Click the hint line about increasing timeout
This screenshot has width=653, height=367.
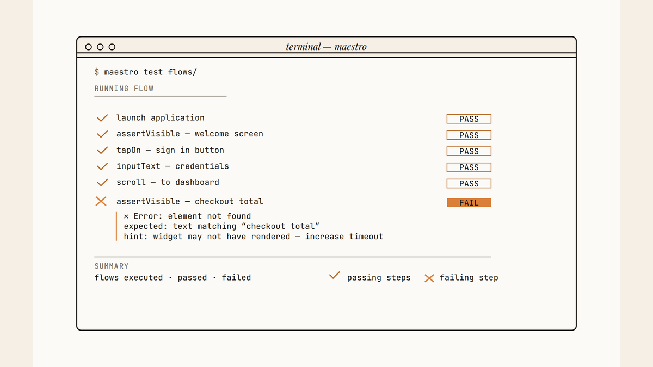[254, 237]
